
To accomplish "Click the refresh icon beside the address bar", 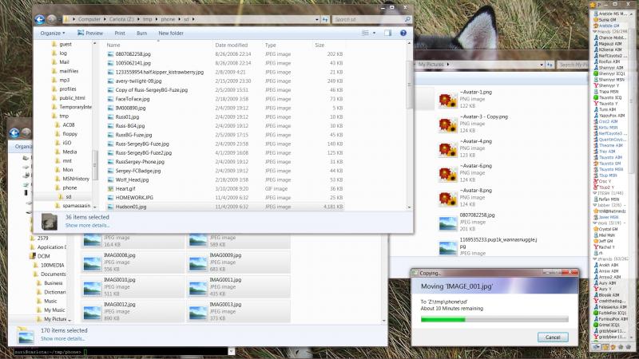I will (324, 19).
